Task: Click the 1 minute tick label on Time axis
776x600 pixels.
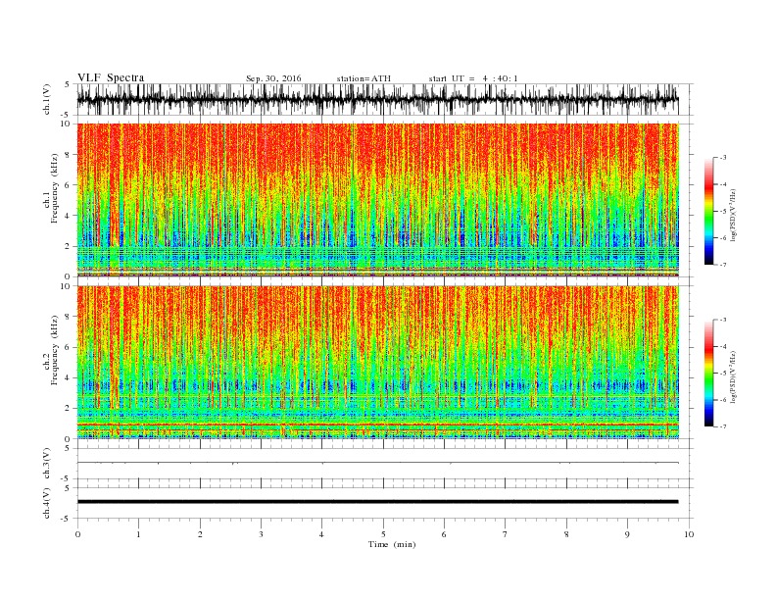Action: pyautogui.click(x=138, y=534)
